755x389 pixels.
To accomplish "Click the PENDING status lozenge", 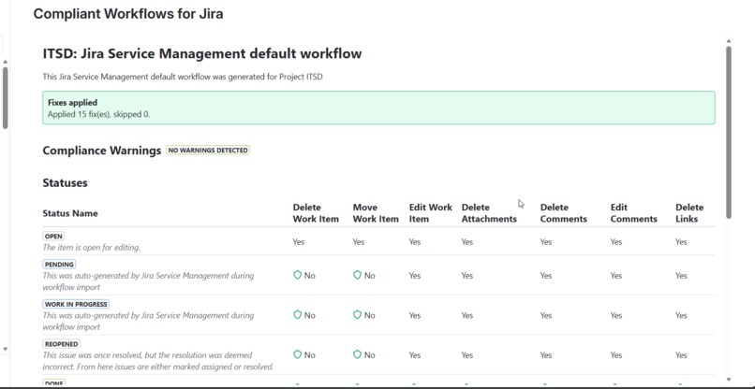I will [59, 265].
